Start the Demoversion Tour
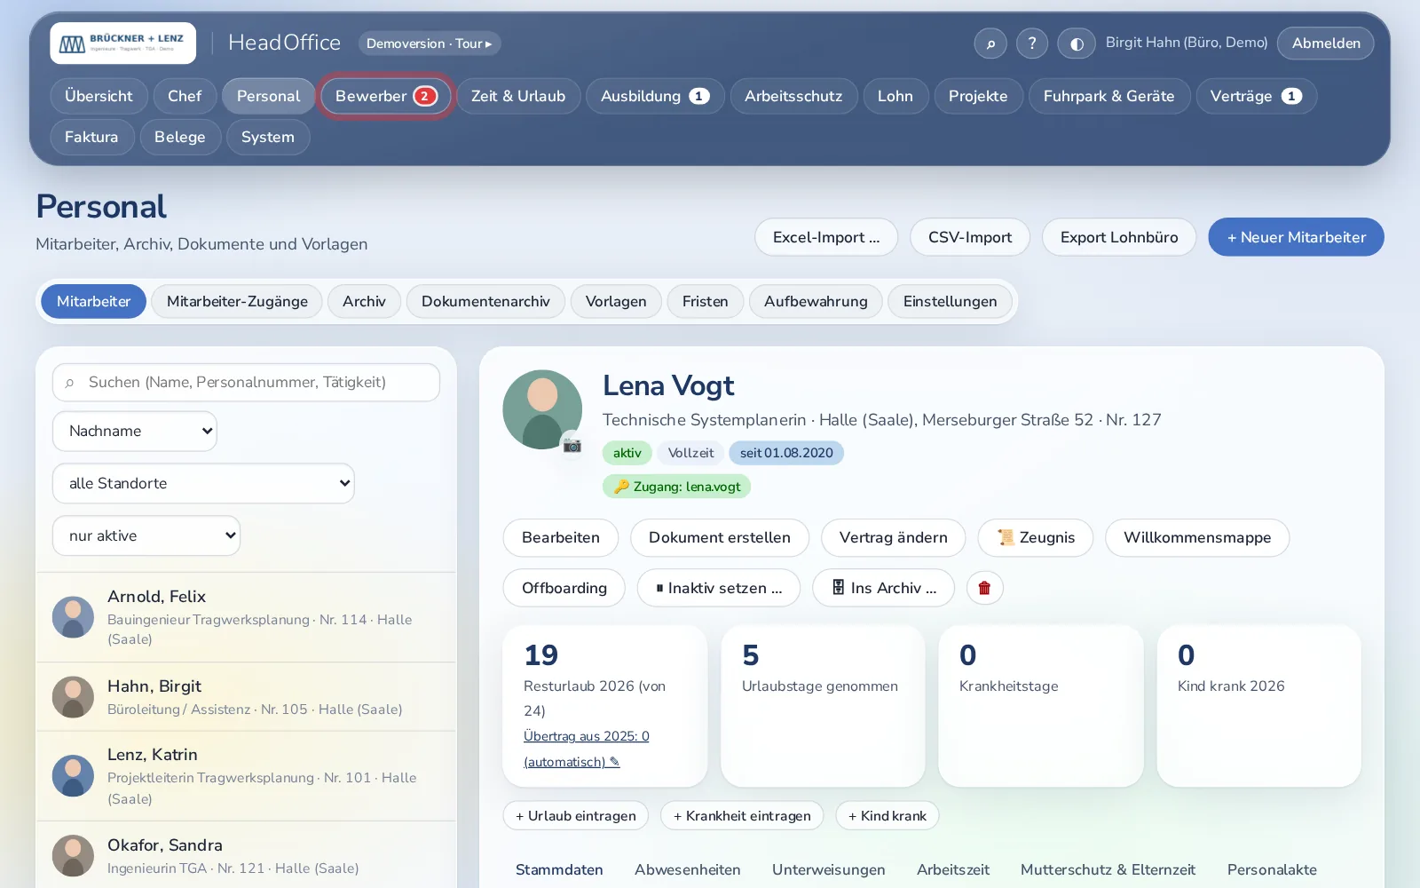 430,44
